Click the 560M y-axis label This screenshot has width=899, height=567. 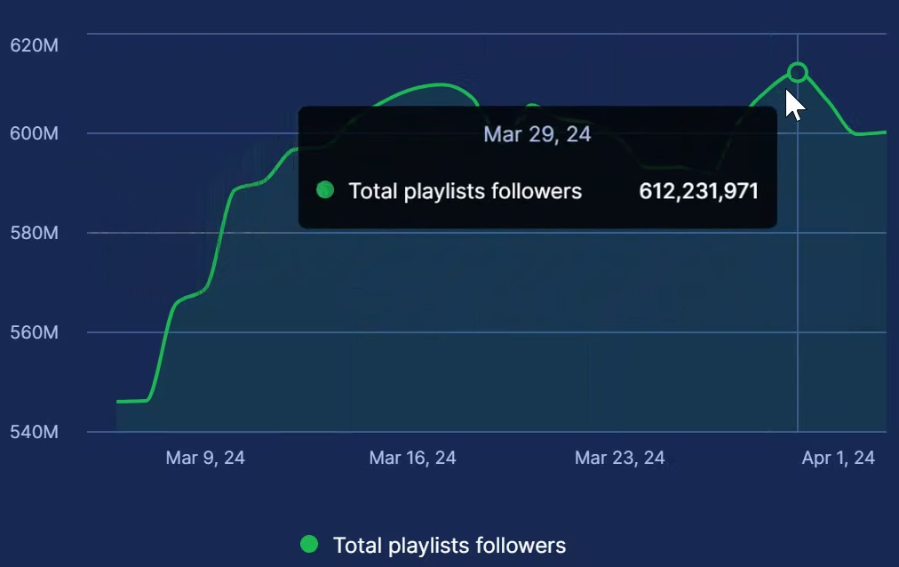pyautogui.click(x=34, y=332)
